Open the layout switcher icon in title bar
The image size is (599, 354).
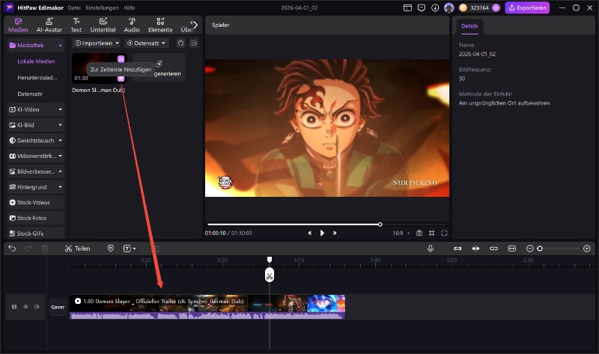pos(407,7)
